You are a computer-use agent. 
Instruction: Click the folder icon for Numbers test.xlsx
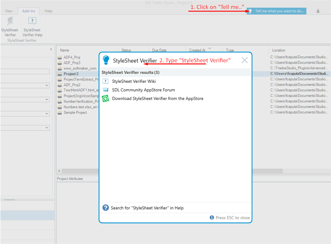60,107
